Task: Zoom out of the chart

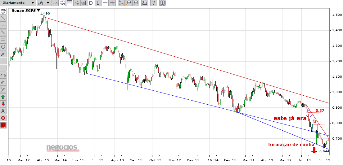Action: click(x=129, y=3)
